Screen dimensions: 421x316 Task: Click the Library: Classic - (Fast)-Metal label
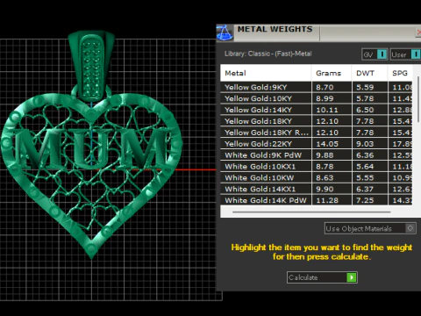tap(268, 54)
